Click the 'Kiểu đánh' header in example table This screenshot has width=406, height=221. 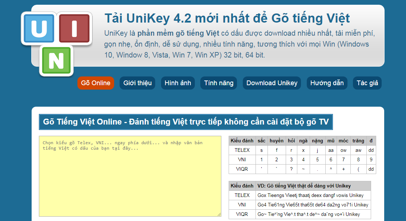coord(242,186)
